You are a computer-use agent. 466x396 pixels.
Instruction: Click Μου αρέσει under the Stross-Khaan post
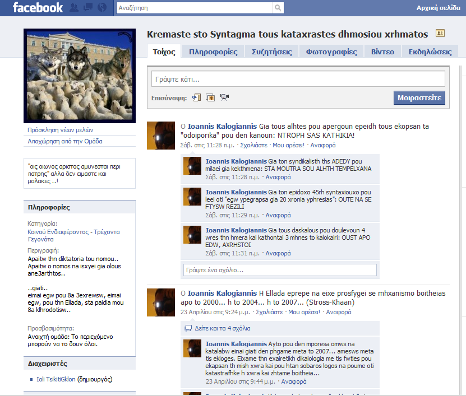[x=304, y=312]
